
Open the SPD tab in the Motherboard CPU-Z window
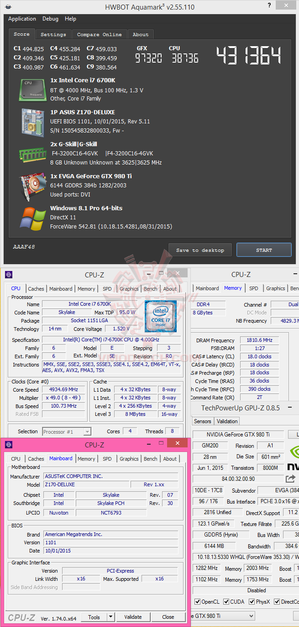[107, 459]
